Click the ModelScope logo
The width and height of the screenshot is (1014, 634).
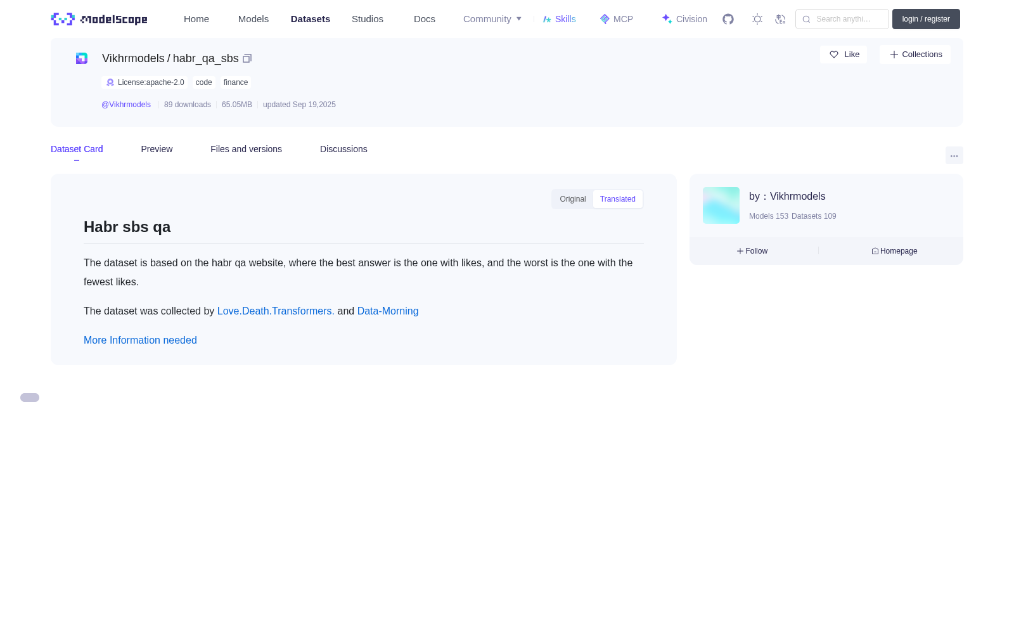99,19
